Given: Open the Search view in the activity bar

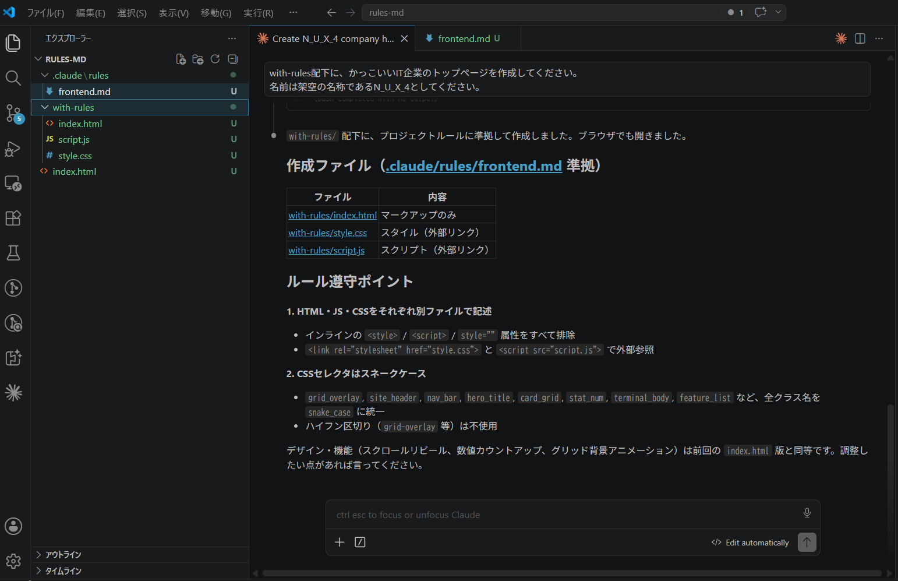Looking at the screenshot, I should 13,78.
